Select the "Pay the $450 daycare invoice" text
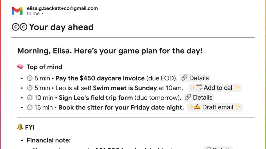Image resolution: width=266 pixels, height=149 pixels. point(100,78)
